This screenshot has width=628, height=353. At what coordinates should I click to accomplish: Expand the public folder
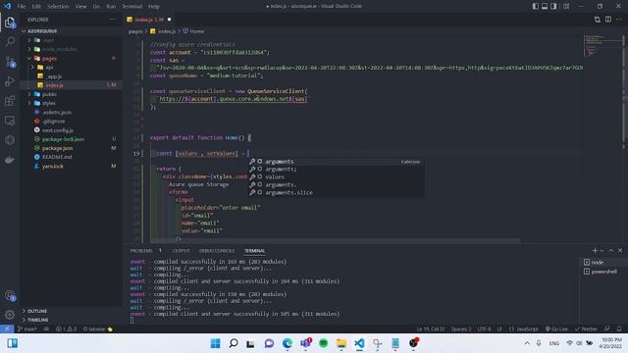pos(49,94)
